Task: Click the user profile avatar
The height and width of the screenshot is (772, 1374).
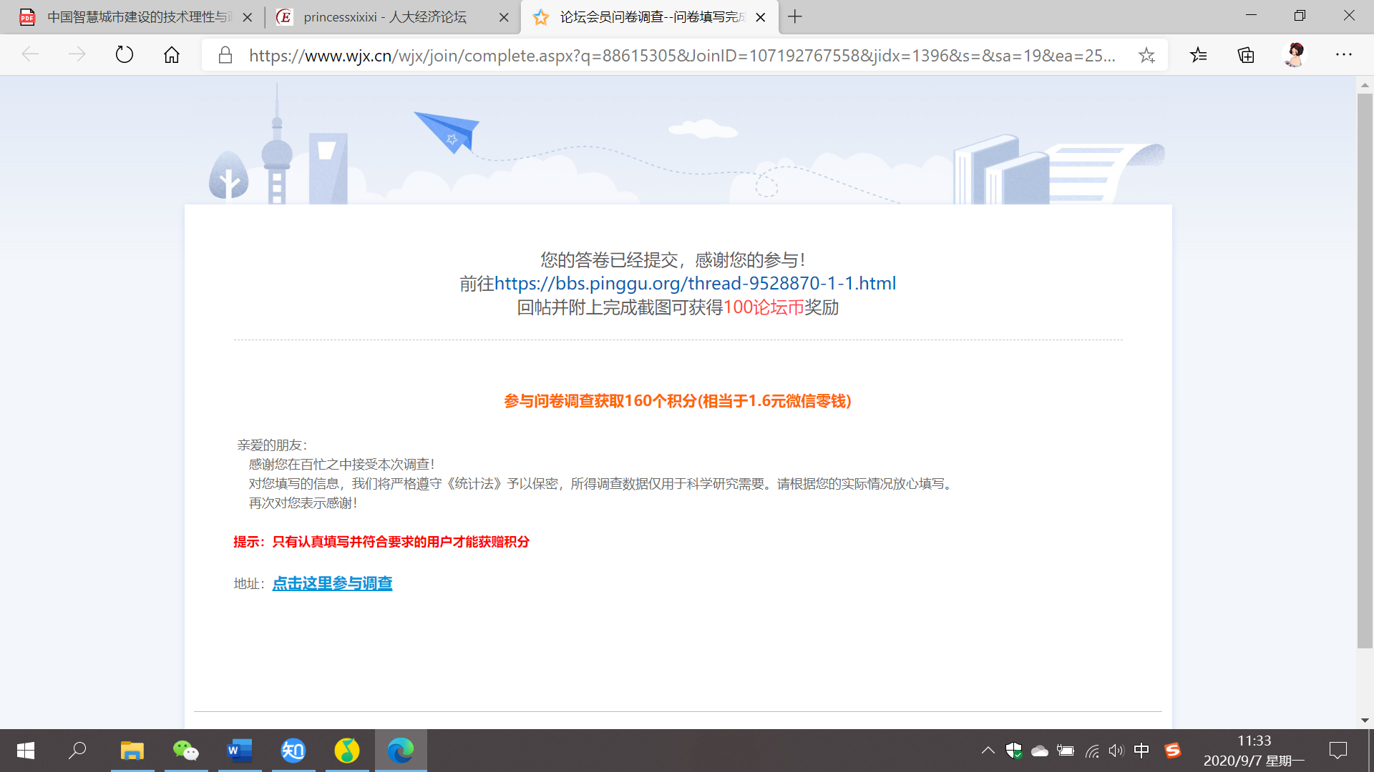Action: (x=1295, y=55)
